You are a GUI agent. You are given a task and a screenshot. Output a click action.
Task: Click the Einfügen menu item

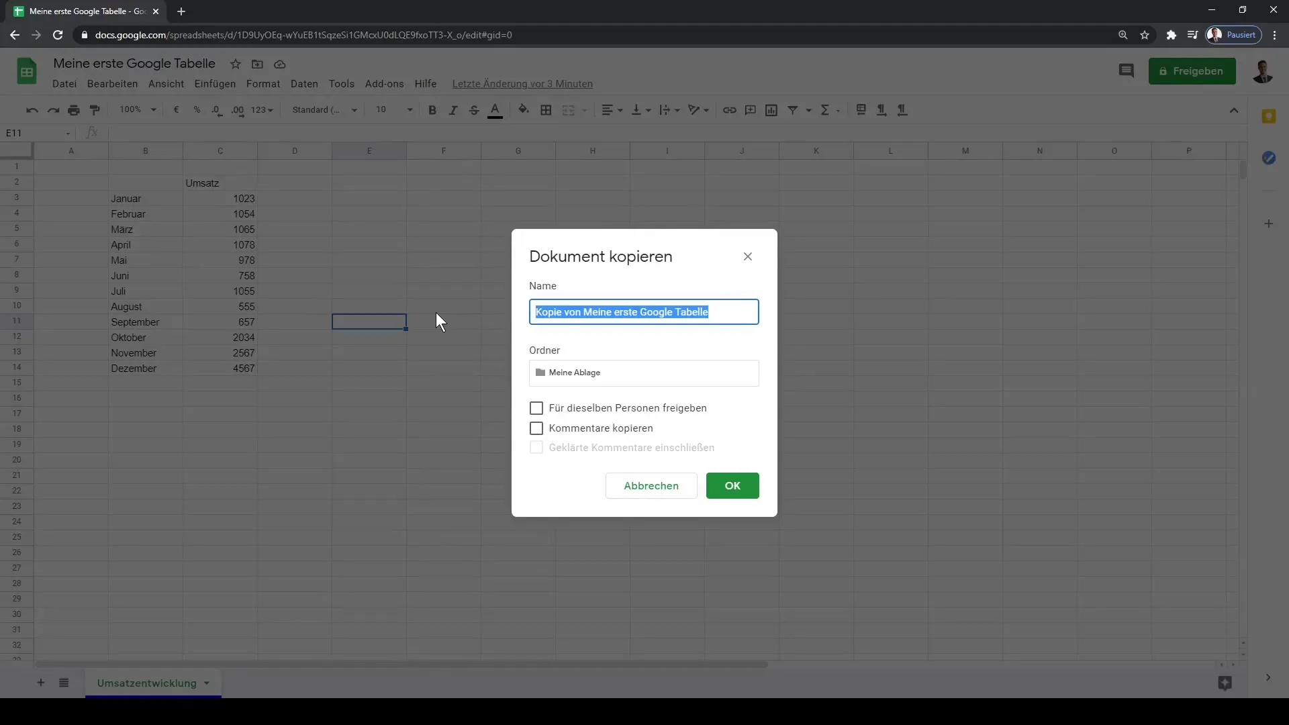point(215,83)
